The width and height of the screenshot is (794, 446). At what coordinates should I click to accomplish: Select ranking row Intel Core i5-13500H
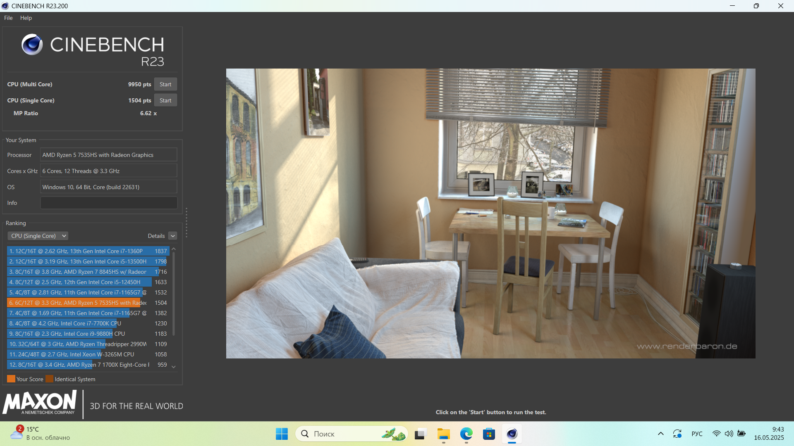pos(88,261)
